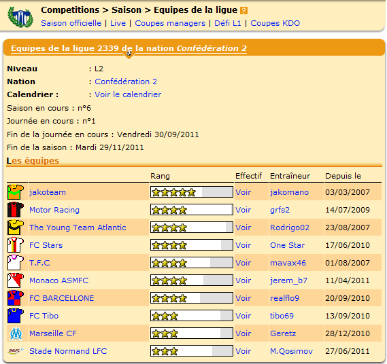Open coach realflo9's profile
387x364 pixels.
284,298
